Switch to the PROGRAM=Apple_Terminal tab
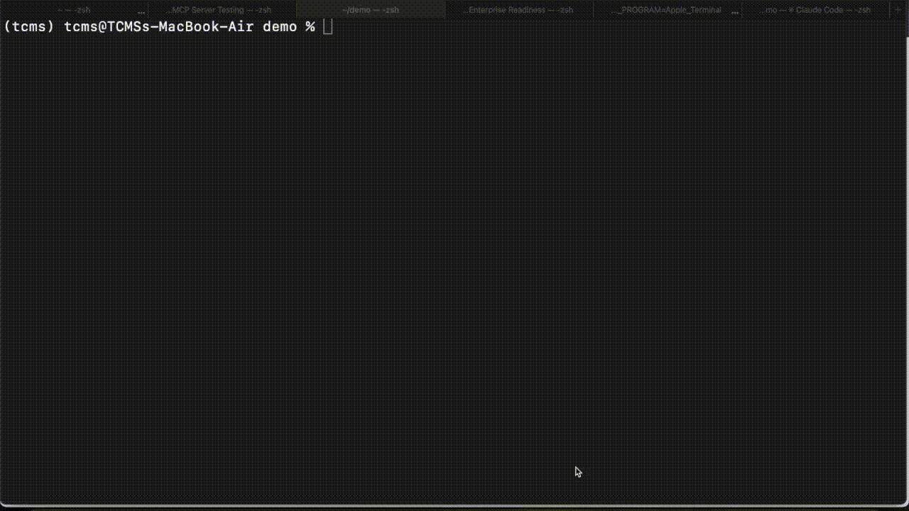 click(x=666, y=10)
